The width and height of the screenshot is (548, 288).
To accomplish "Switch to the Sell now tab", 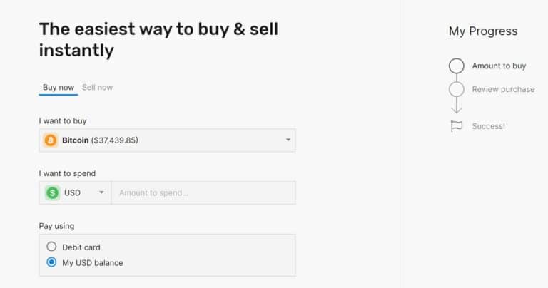I will pos(97,87).
